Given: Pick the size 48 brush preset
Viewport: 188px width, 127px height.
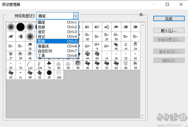Looking at the screenshot, I should (30, 74).
